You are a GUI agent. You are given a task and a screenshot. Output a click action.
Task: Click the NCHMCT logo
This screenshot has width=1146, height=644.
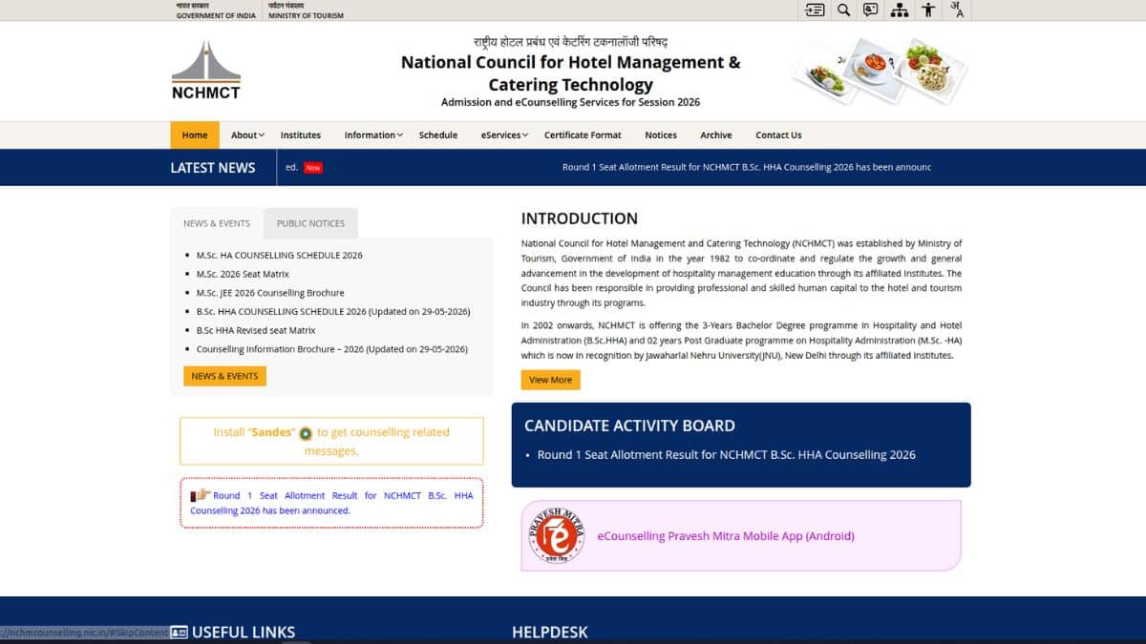(206, 71)
